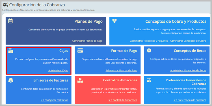Go to Administrar Conceptos de Cobro

(x=188, y=41)
